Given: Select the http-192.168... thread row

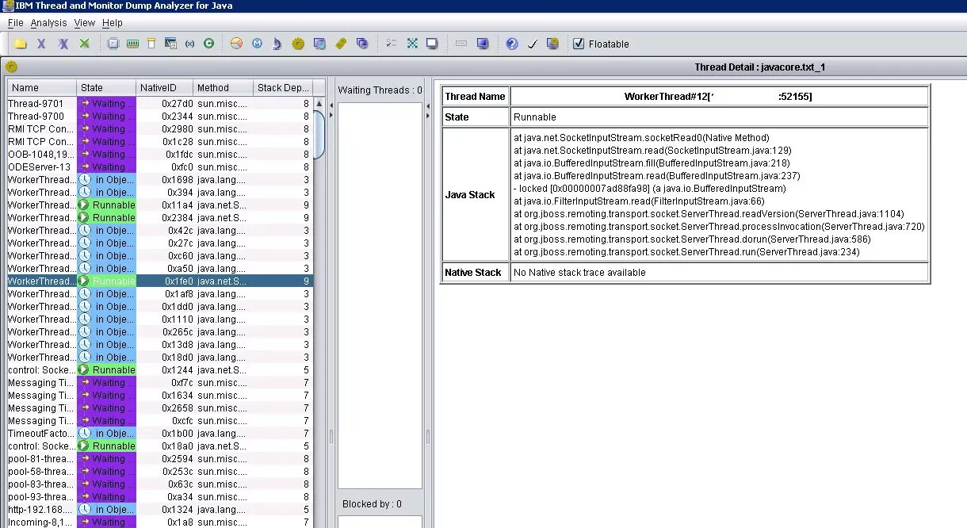Looking at the screenshot, I should 160,509.
